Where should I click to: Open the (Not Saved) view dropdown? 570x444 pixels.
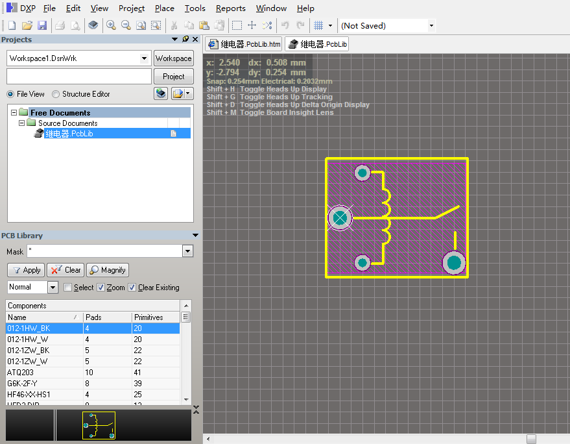tap(431, 25)
